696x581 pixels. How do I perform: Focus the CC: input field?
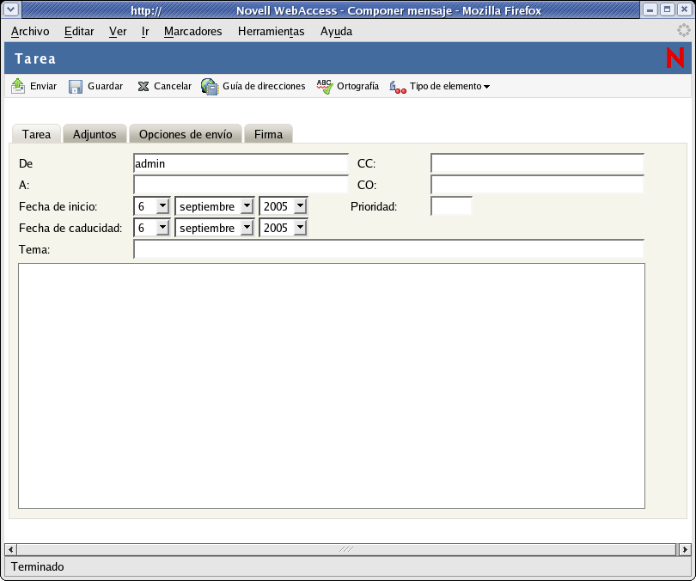pyautogui.click(x=537, y=163)
